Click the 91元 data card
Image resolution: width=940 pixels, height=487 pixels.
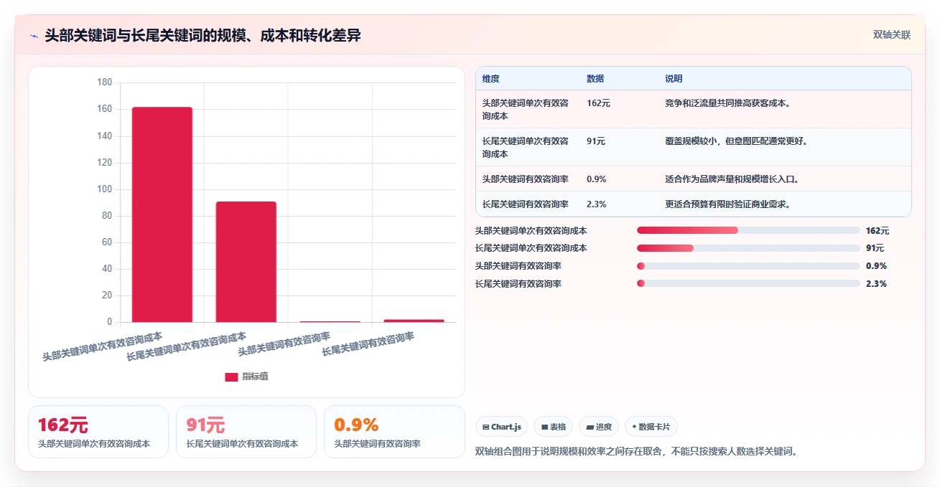click(246, 432)
